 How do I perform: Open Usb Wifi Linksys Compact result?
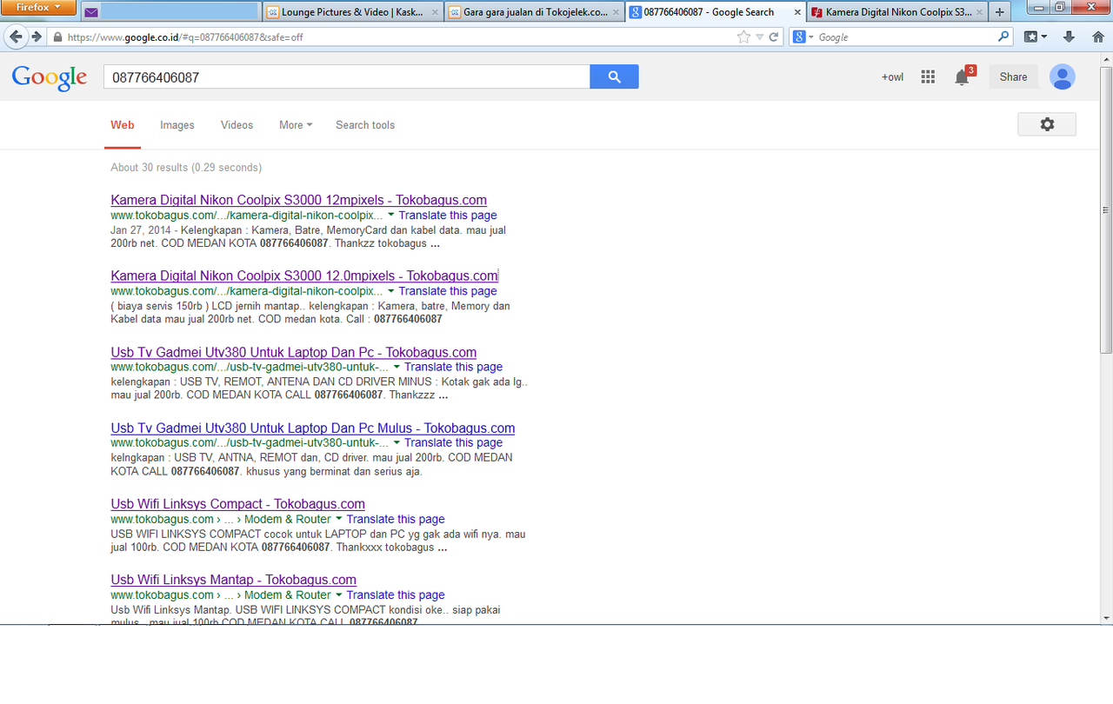click(238, 504)
